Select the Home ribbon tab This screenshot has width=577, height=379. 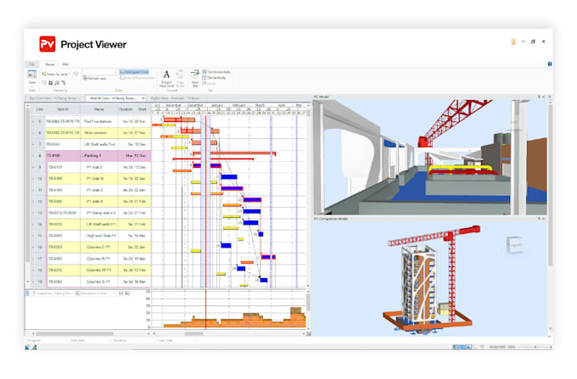click(x=49, y=64)
